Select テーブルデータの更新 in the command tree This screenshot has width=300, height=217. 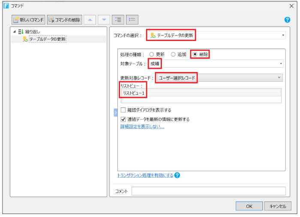pos(48,39)
